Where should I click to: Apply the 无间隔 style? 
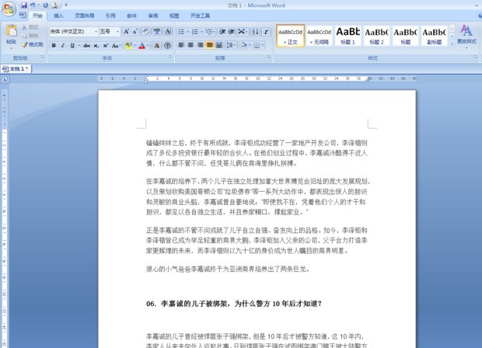click(x=319, y=35)
